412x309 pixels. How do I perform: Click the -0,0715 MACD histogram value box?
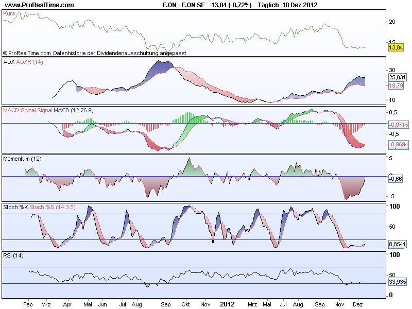(x=399, y=125)
